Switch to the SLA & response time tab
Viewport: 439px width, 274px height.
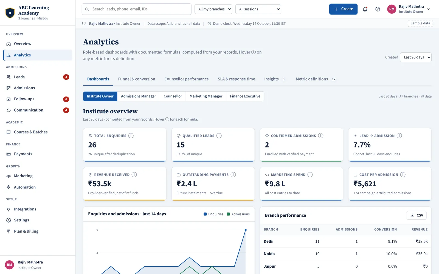click(237, 79)
